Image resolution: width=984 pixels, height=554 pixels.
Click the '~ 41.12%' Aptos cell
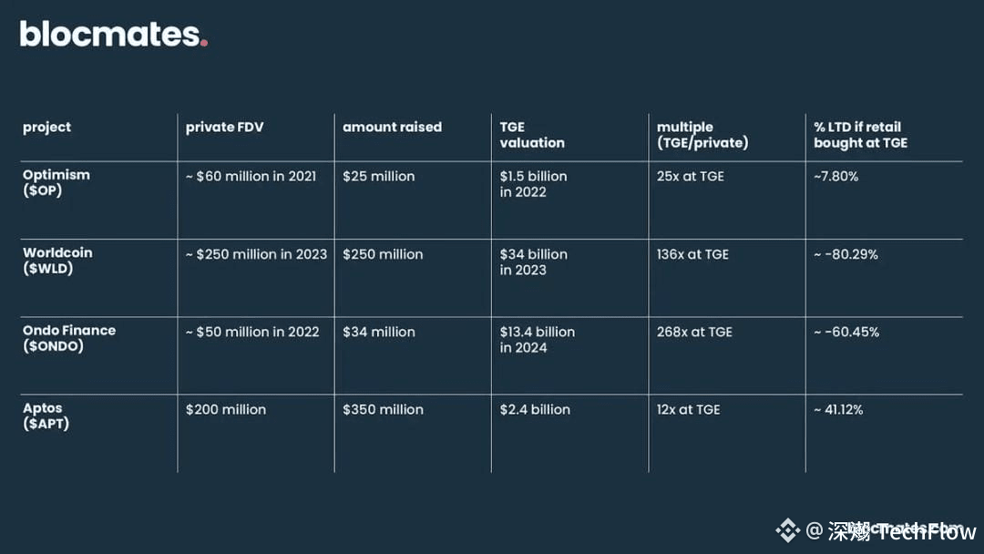(x=838, y=410)
